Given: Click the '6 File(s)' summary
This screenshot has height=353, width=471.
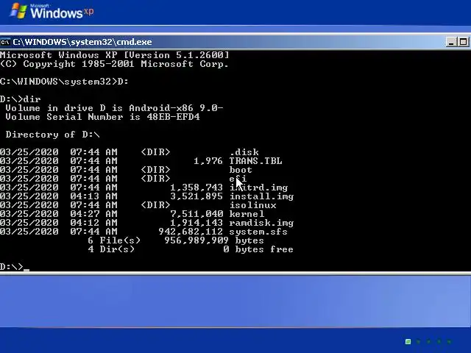Looking at the screenshot, I should 114,240.
